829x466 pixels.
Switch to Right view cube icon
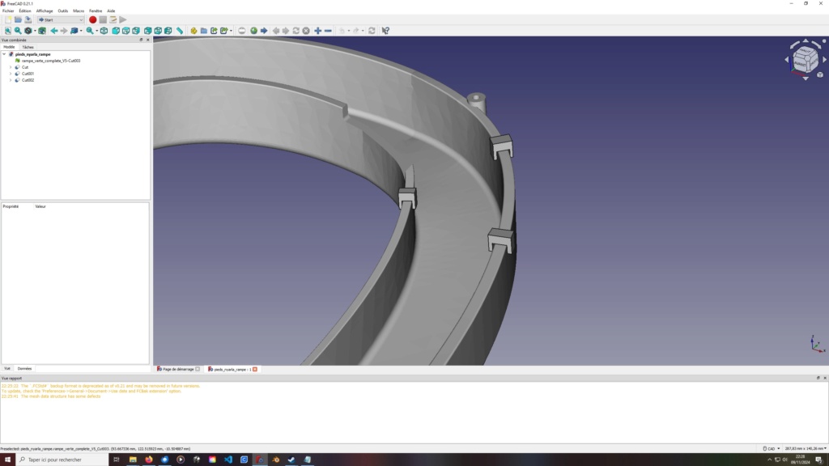click(136, 31)
